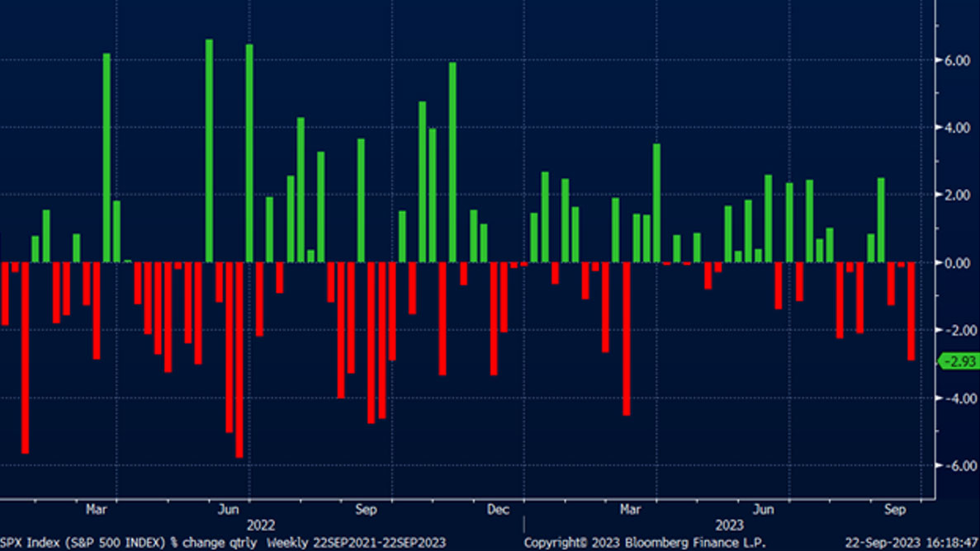Click the -4.00 y-axis label
Viewport: 980px width, 551px height.
(x=956, y=398)
